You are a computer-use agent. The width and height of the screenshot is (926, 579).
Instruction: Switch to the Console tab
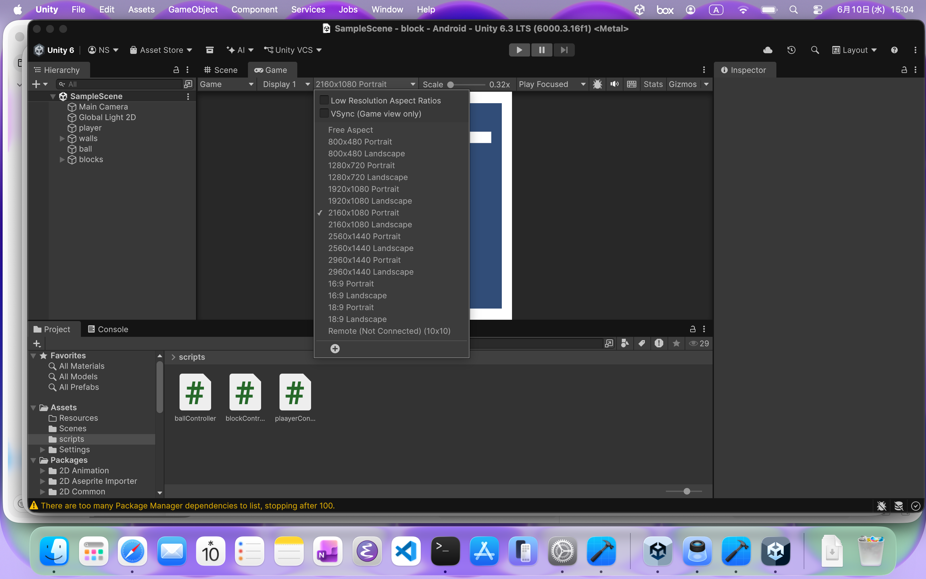coord(108,329)
